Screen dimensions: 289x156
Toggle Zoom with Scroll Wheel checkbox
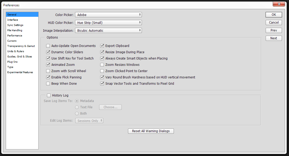tap(48, 71)
